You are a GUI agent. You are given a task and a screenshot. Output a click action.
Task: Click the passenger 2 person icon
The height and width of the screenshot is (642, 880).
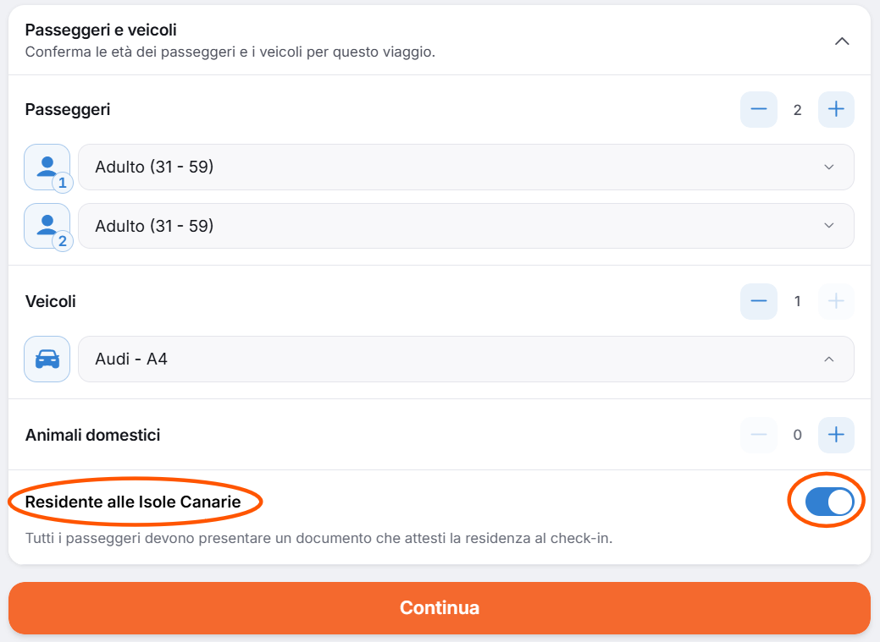pos(47,226)
